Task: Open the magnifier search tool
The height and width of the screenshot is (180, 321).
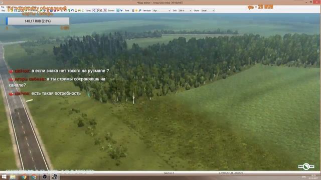Action: click(140, 10)
